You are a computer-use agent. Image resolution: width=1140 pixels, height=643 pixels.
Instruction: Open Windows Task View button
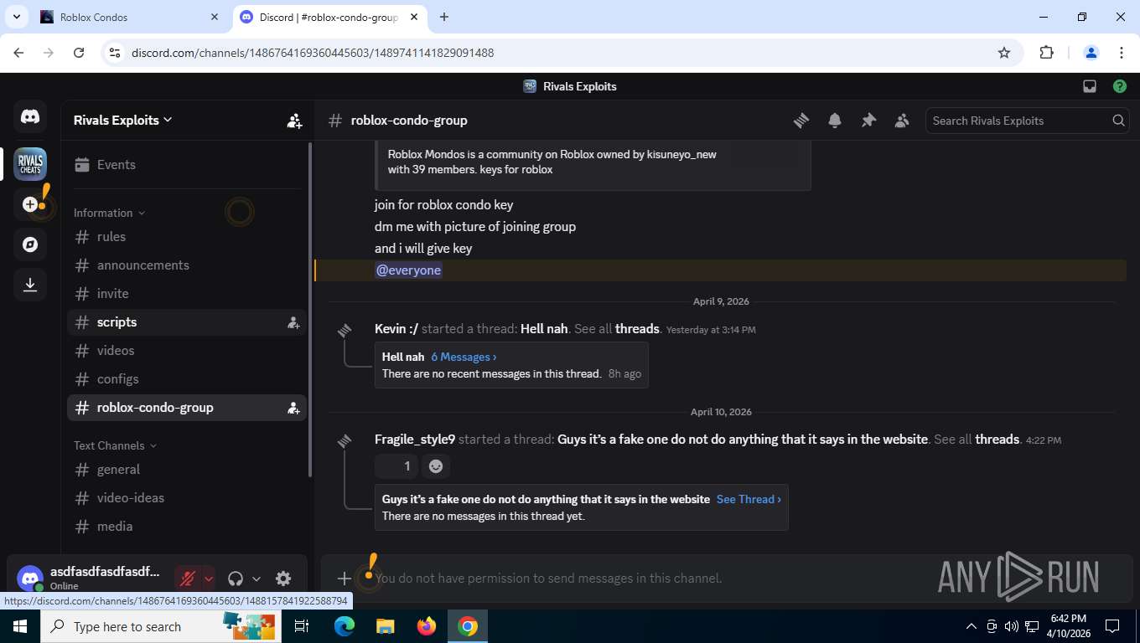click(302, 626)
